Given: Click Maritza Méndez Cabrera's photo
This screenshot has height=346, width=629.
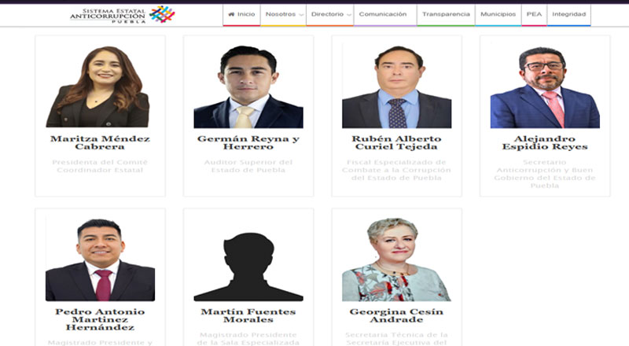Looking at the screenshot, I should coord(97,86).
